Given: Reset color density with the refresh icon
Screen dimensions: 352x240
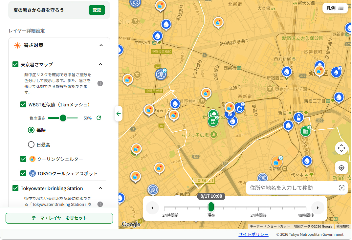Looking at the screenshot, I should point(99,118).
